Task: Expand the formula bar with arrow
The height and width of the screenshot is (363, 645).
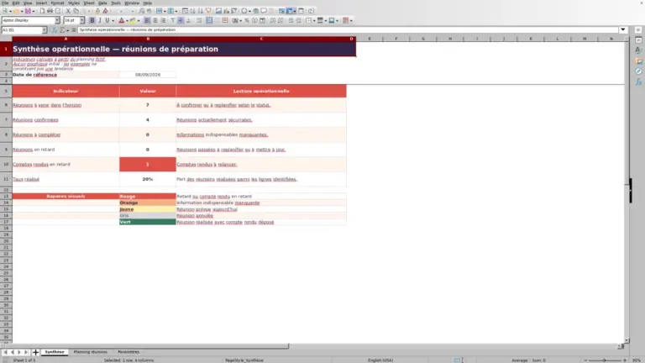Action: tap(623, 29)
